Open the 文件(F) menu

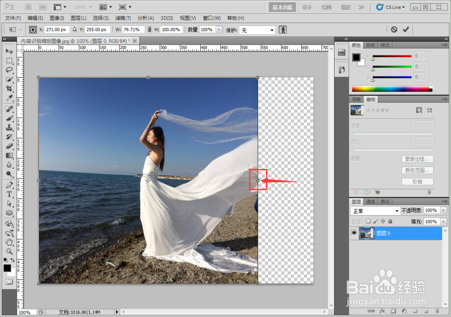pyautogui.click(x=13, y=18)
